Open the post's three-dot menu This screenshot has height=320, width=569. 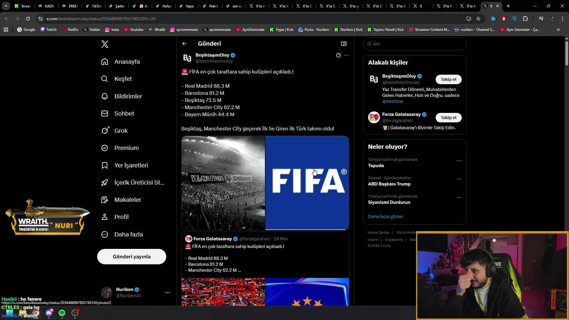346,55
